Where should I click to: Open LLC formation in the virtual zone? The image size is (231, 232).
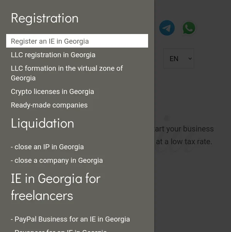click(x=67, y=73)
